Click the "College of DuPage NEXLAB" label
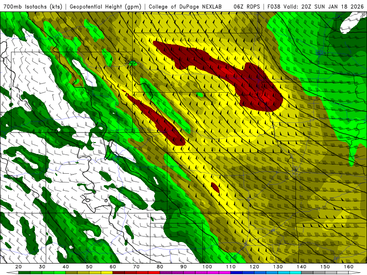Image resolution: width=367 pixels, height=275 pixels. tap(185, 6)
